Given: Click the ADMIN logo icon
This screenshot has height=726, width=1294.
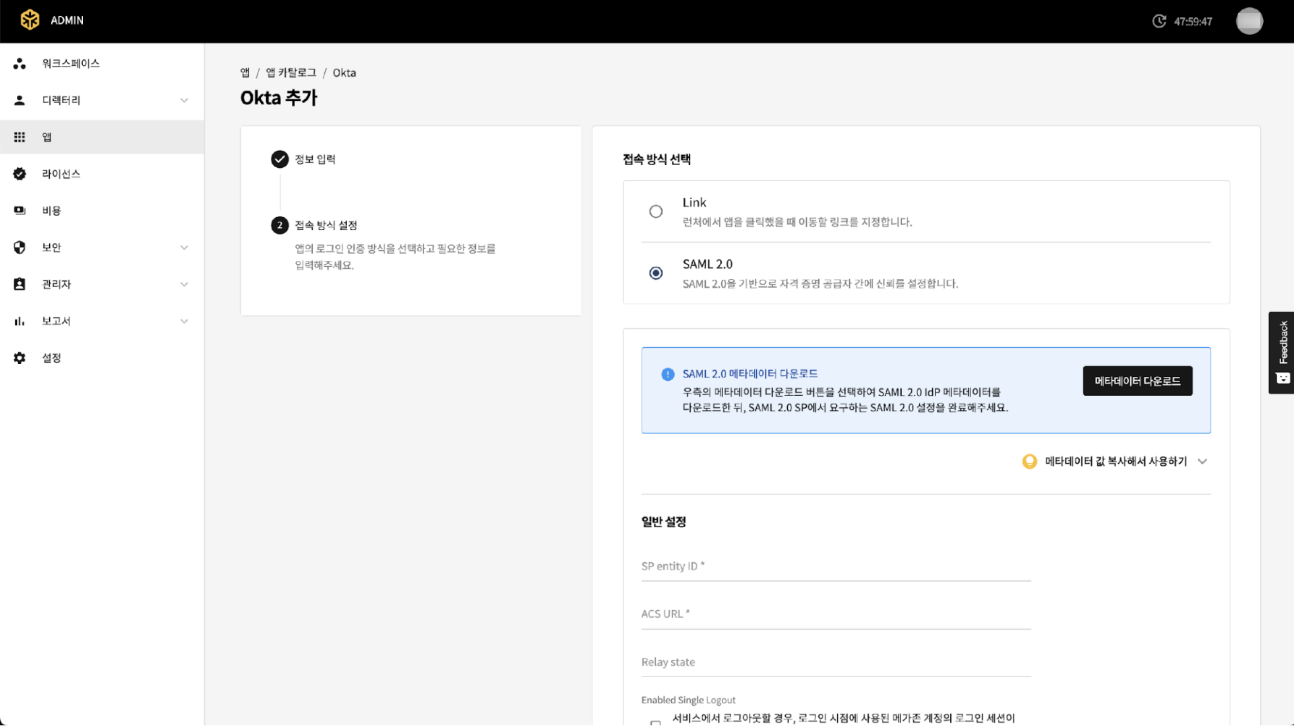Looking at the screenshot, I should pos(30,20).
